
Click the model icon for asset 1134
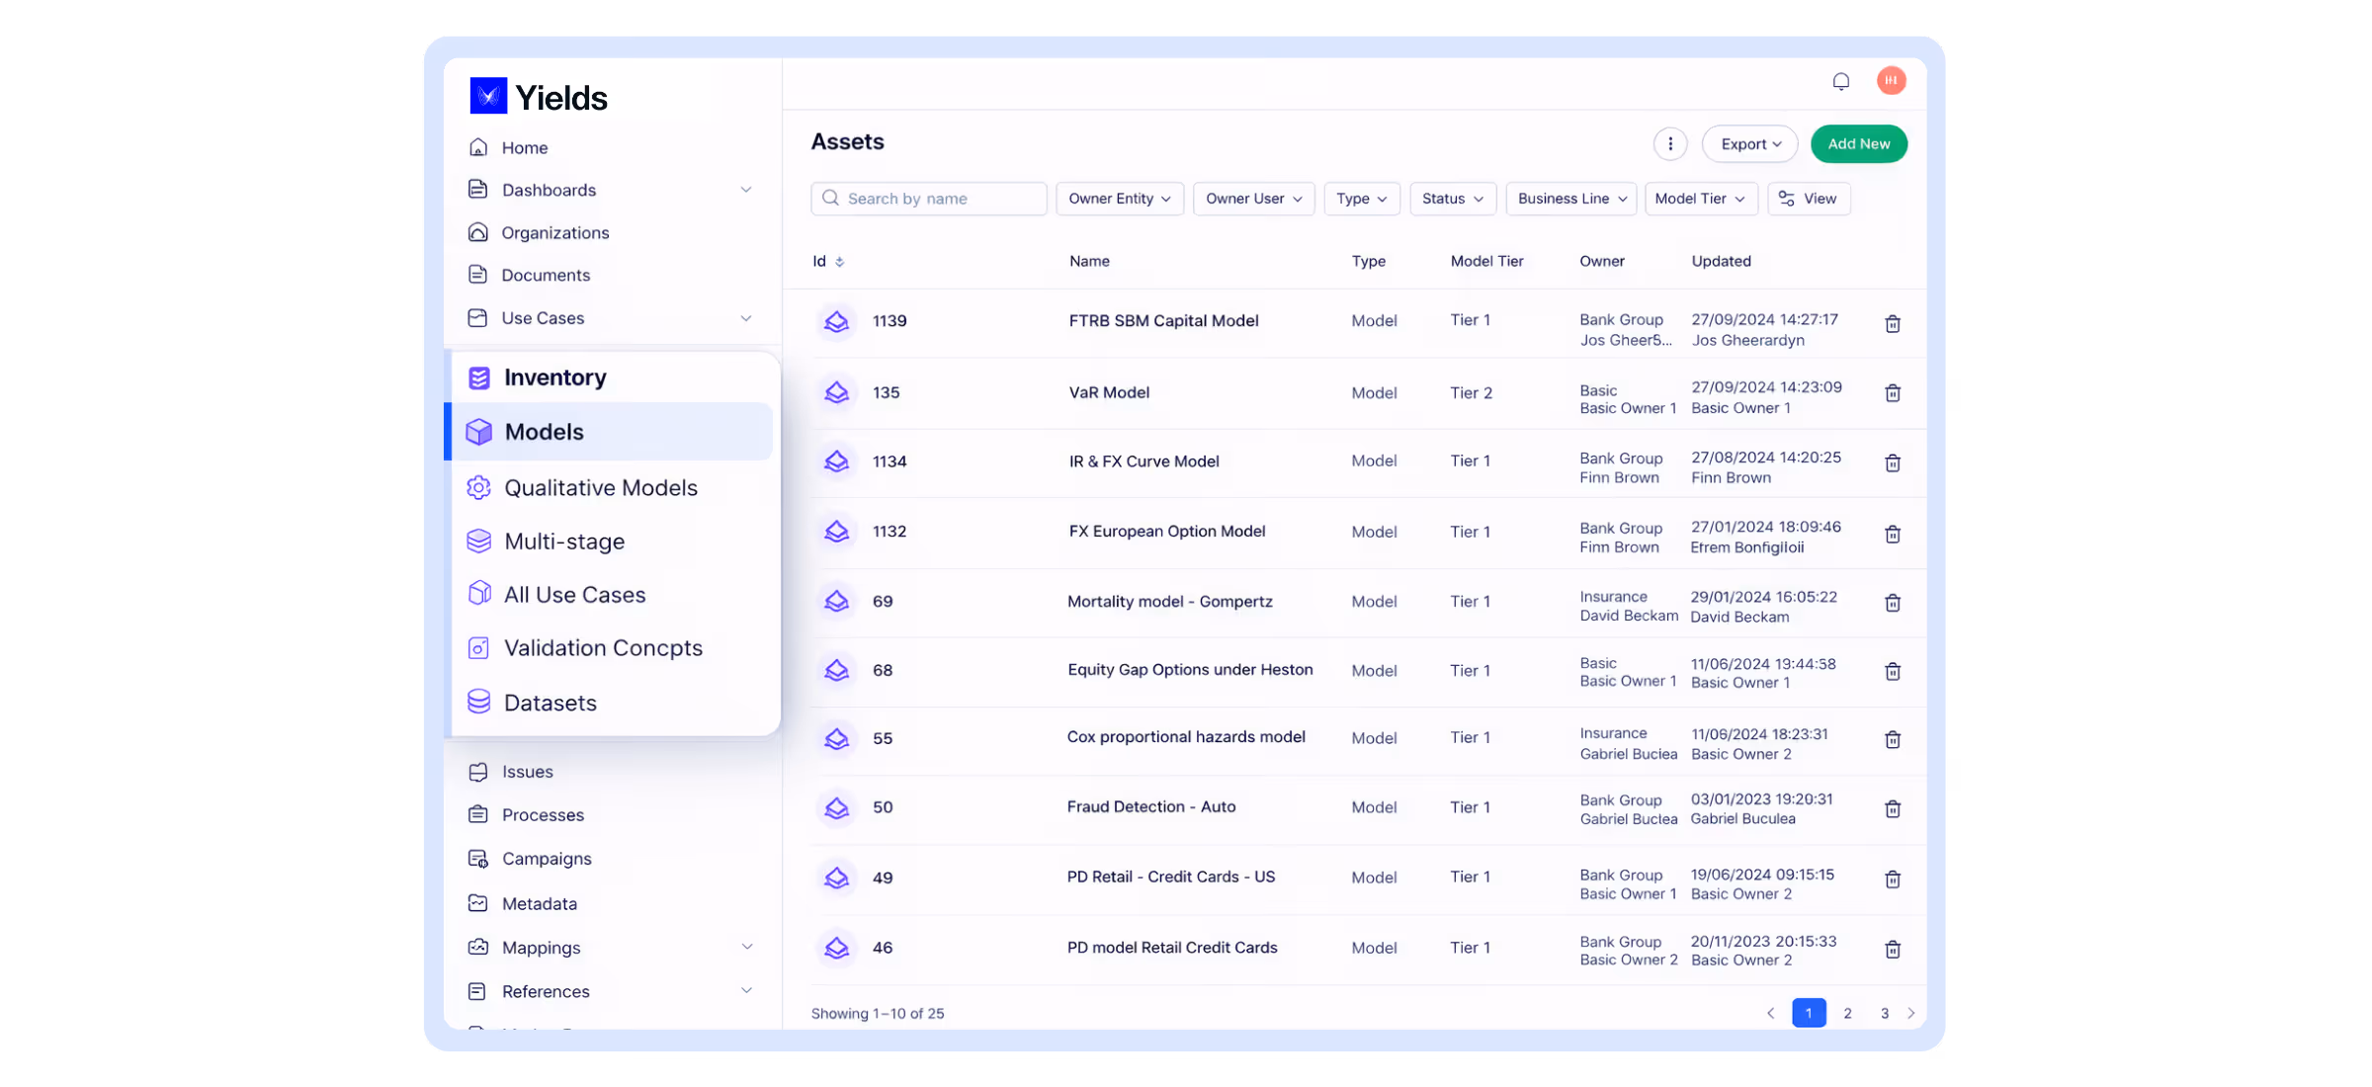pos(836,461)
